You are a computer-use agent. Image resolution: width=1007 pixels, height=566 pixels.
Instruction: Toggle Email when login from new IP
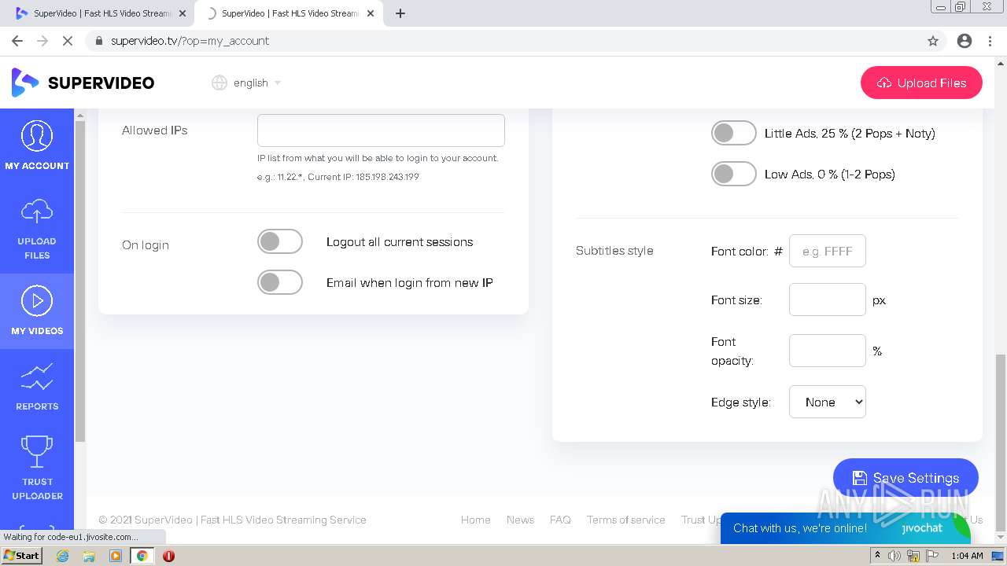pos(280,282)
